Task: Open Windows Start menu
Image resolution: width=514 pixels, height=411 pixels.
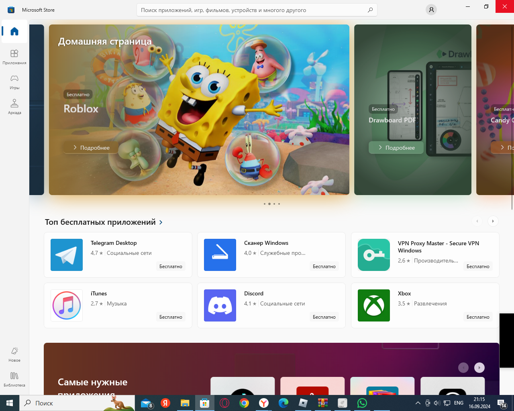Action: [x=10, y=403]
